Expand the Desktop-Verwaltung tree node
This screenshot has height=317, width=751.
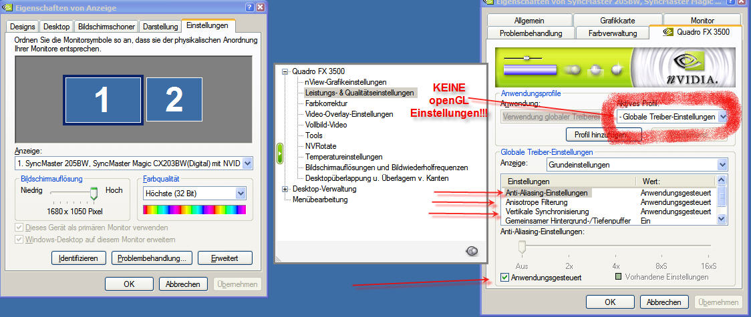click(285, 189)
